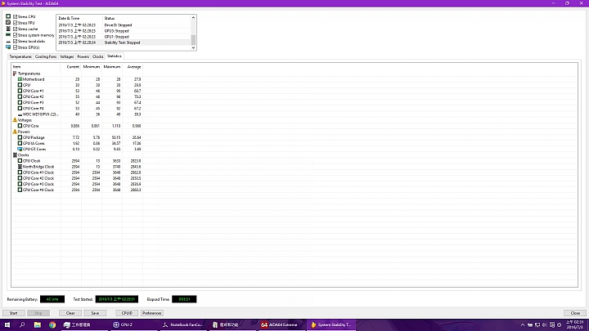Click the CPU Package row icon
The height and width of the screenshot is (331, 589).
click(20, 137)
